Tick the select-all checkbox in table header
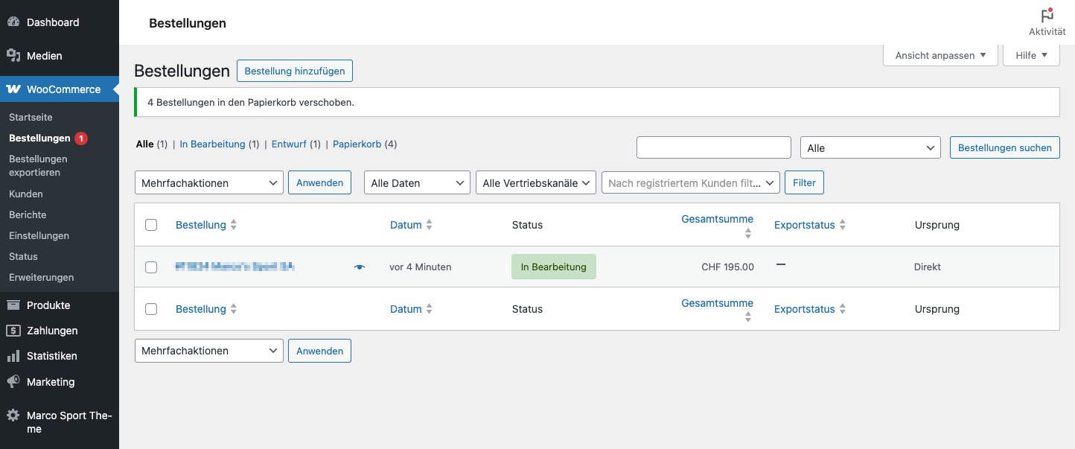The height and width of the screenshot is (449, 1075). click(151, 225)
